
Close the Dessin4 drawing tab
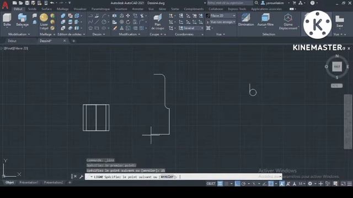[65, 41]
